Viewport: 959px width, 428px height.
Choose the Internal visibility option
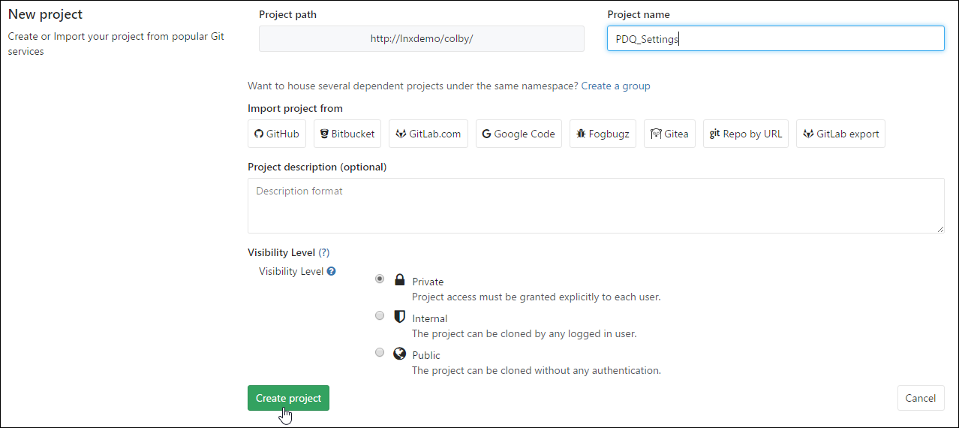tap(380, 315)
